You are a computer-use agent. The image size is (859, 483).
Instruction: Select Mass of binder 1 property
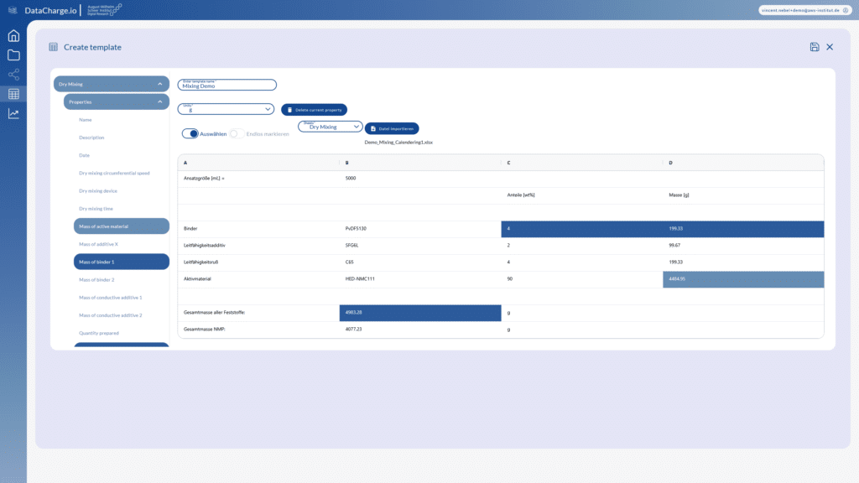pyautogui.click(x=122, y=262)
